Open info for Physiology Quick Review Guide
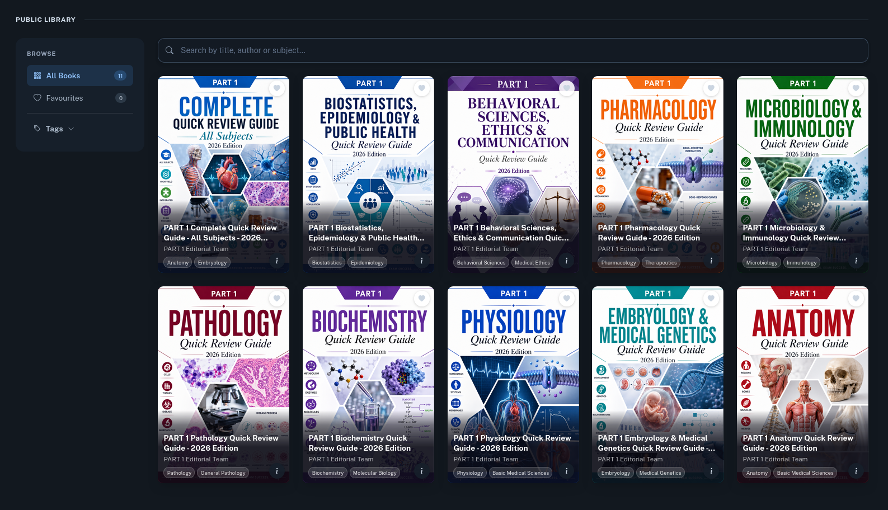The height and width of the screenshot is (510, 888). click(566, 471)
